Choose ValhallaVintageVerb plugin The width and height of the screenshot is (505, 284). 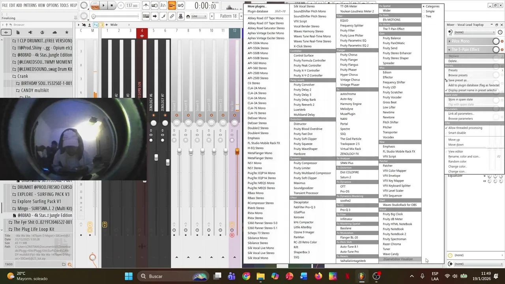[x=353, y=261]
